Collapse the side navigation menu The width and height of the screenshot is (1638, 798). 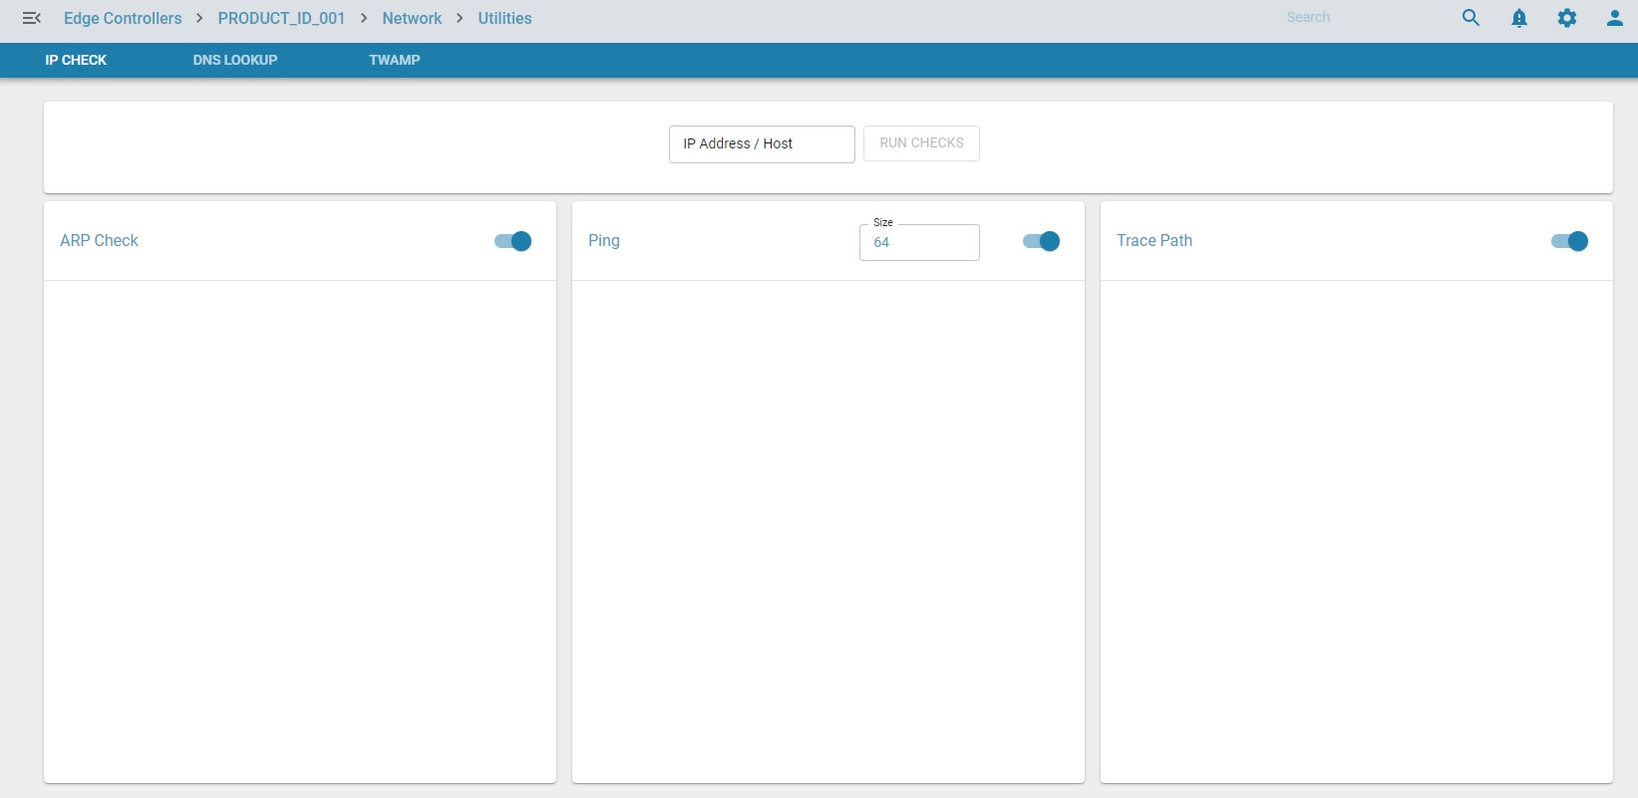pos(31,18)
